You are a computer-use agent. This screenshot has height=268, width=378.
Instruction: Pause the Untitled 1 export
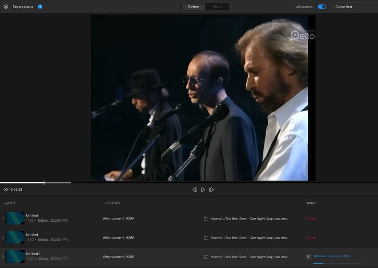click(308, 256)
